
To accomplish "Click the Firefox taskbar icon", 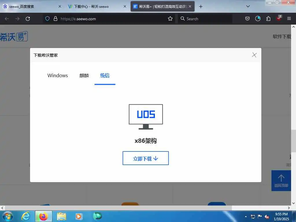I will coord(44,216).
